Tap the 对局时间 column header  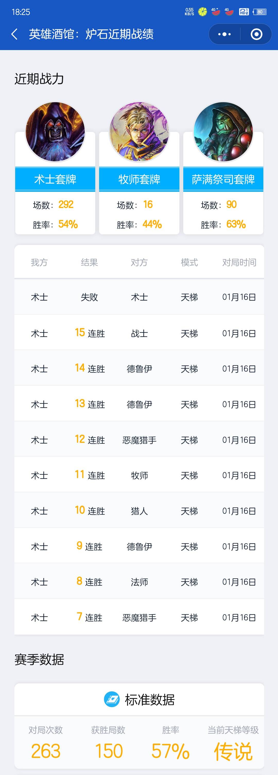(239, 262)
